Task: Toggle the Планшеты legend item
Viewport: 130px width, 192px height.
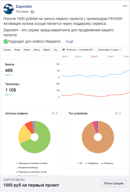Action: coord(107,163)
